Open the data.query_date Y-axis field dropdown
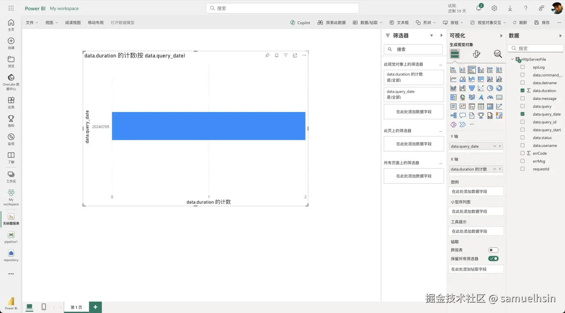This screenshot has width=565, height=313. [495, 146]
